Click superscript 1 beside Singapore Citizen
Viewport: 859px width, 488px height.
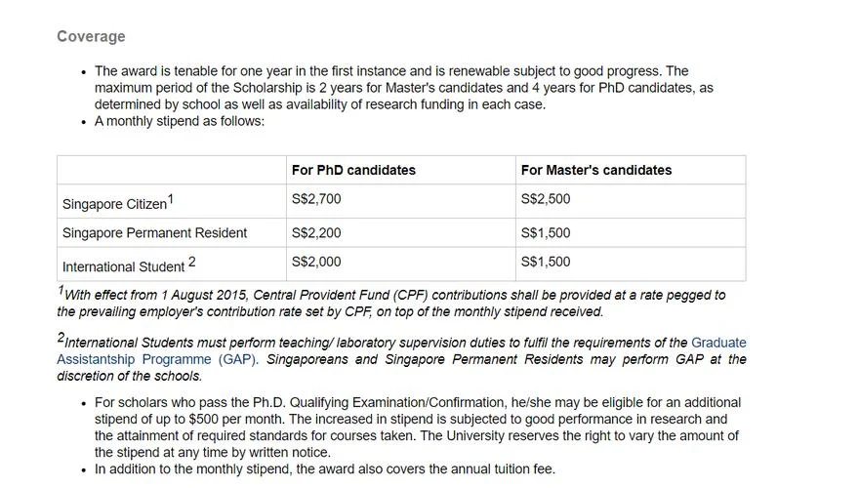point(171,199)
